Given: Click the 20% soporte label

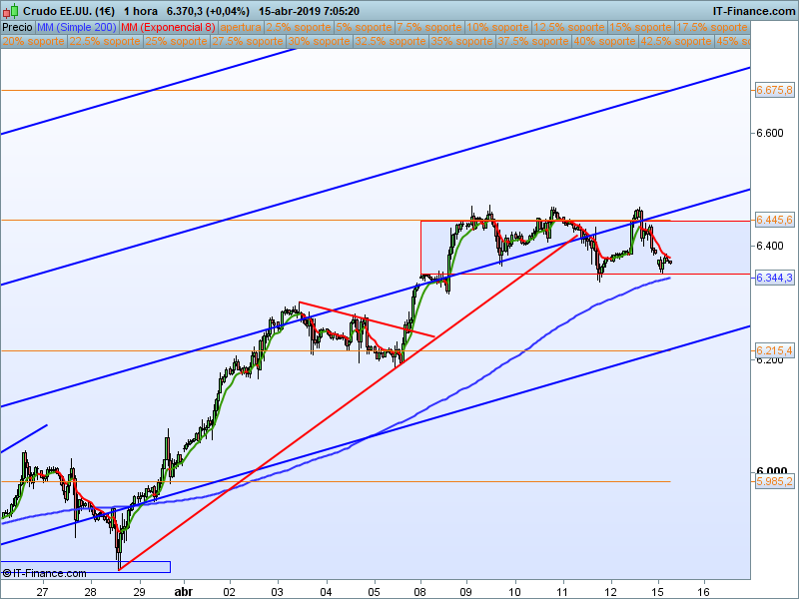Looking at the screenshot, I should point(34,41).
